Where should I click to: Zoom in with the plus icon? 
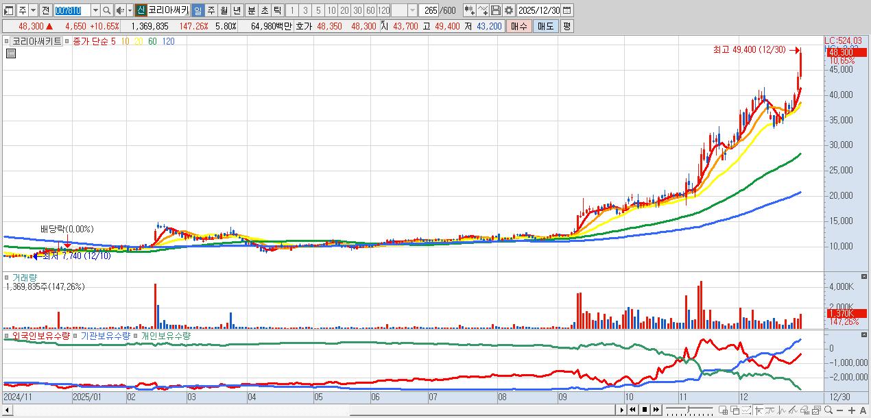click(852, 410)
